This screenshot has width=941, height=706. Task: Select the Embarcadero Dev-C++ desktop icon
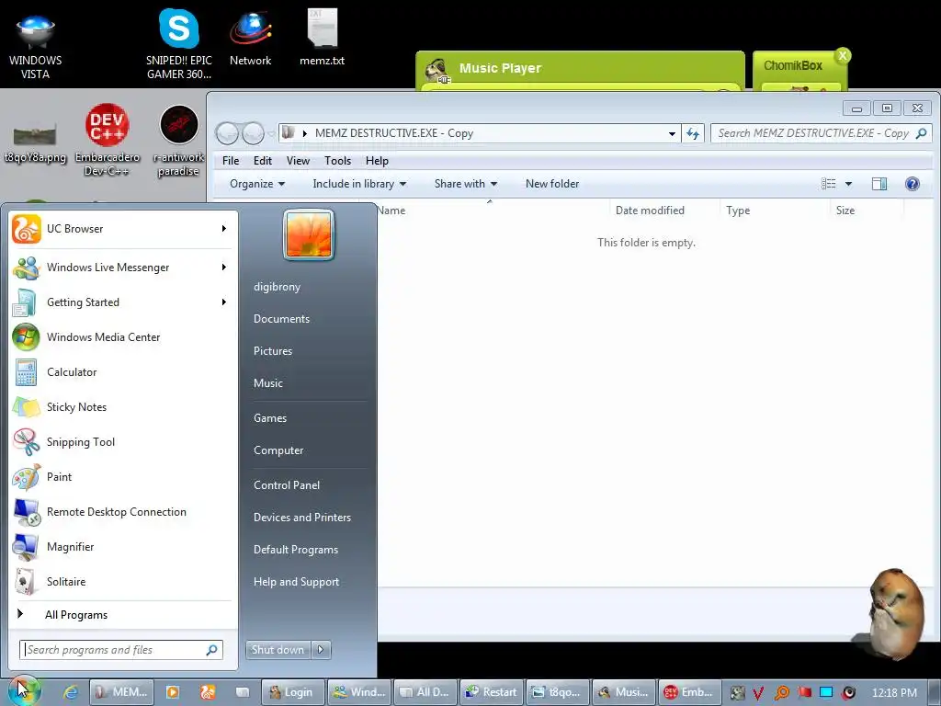pyautogui.click(x=107, y=141)
